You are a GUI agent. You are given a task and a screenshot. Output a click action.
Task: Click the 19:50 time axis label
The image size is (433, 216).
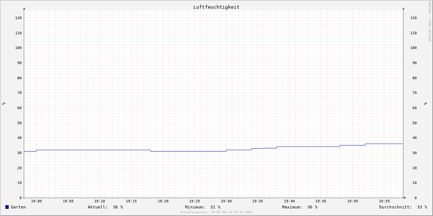pos(353,201)
